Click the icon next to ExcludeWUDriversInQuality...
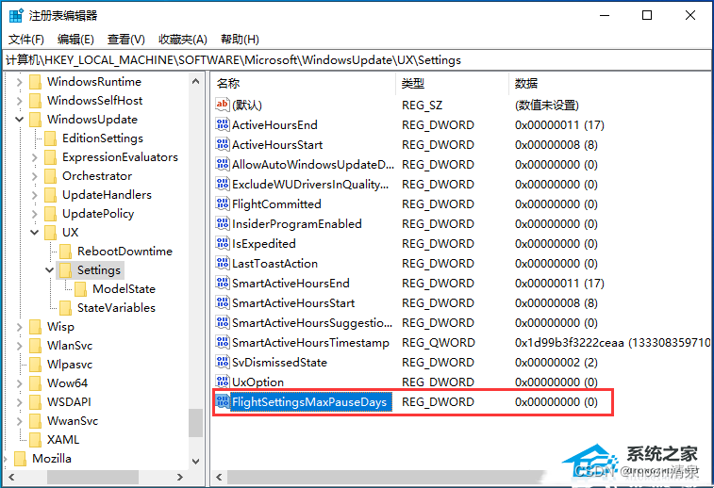Screen dimensions: 714x488 223,185
